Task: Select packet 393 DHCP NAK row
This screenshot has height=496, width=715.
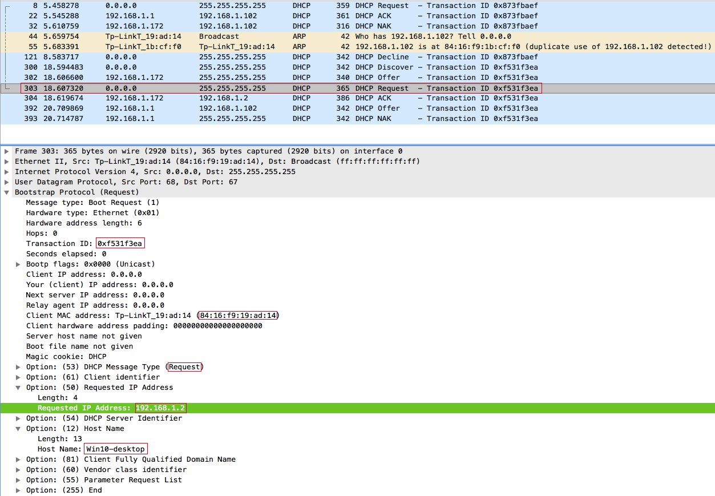Action: pyautogui.click(x=357, y=119)
